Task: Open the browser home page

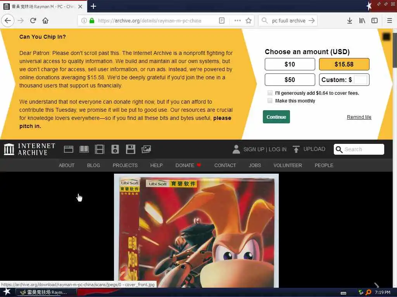Action: 45,20
